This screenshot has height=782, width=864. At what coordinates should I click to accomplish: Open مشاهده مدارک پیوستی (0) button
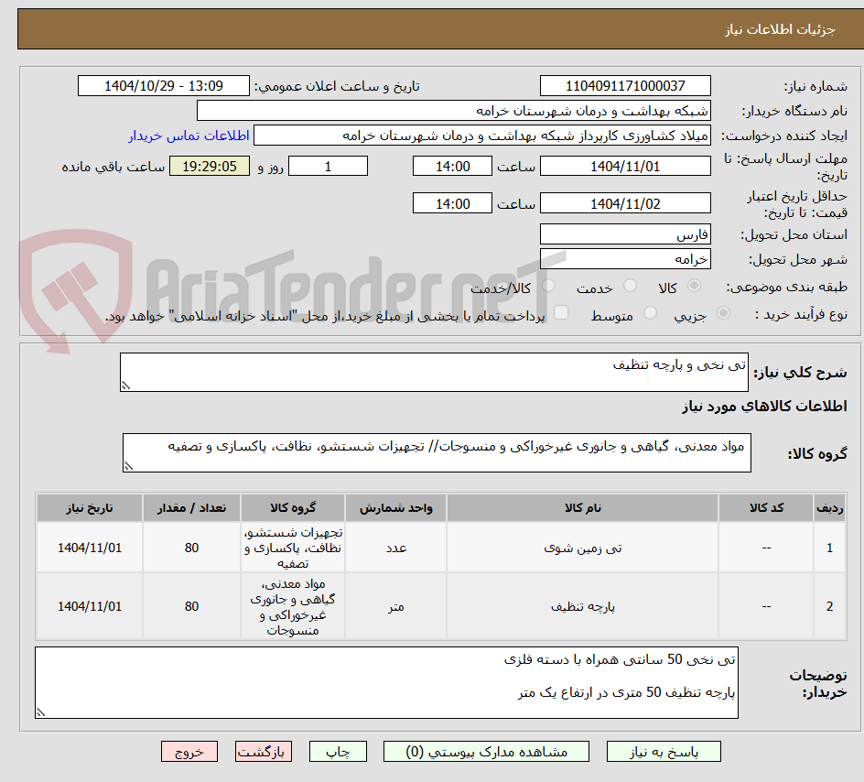point(486,752)
